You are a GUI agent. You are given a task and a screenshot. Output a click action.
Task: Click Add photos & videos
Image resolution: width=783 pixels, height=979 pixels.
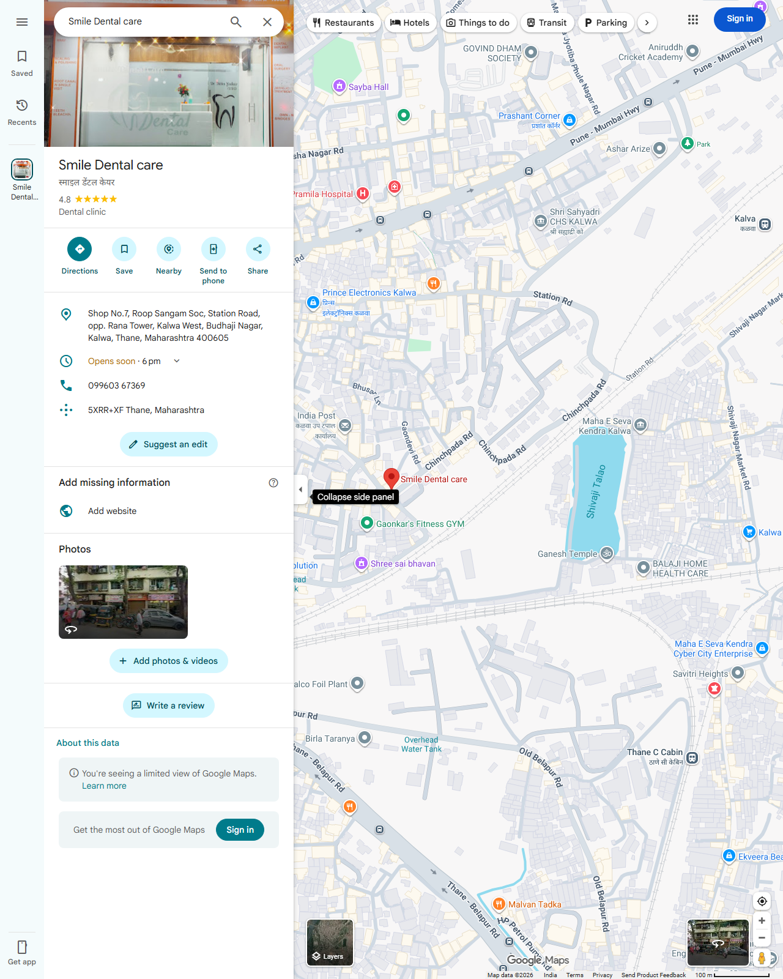coord(169,661)
